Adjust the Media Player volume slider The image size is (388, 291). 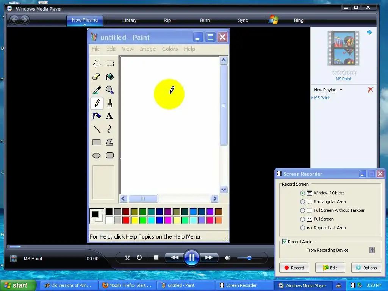[249, 258]
